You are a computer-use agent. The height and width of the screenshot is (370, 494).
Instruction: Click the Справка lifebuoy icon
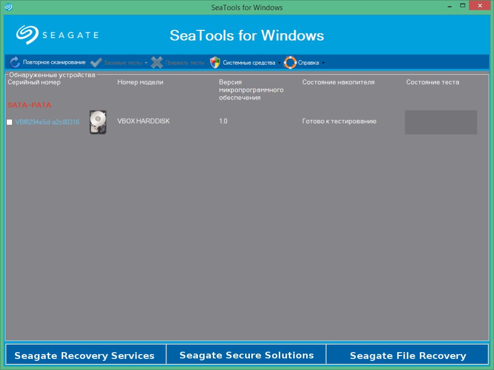coord(290,62)
